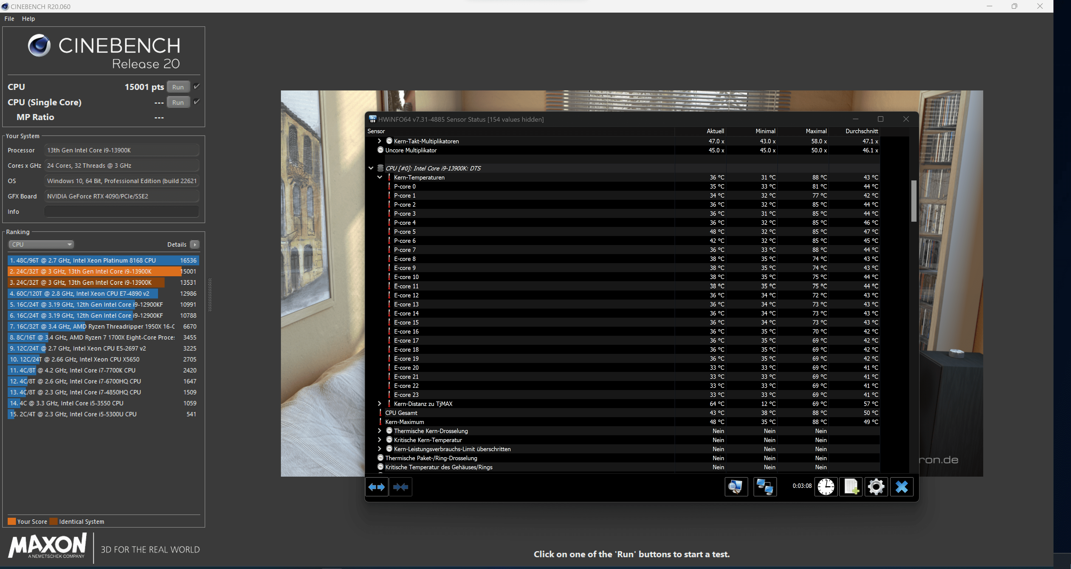Expand the Thermische Kern-Drosselung row

pyautogui.click(x=379, y=431)
